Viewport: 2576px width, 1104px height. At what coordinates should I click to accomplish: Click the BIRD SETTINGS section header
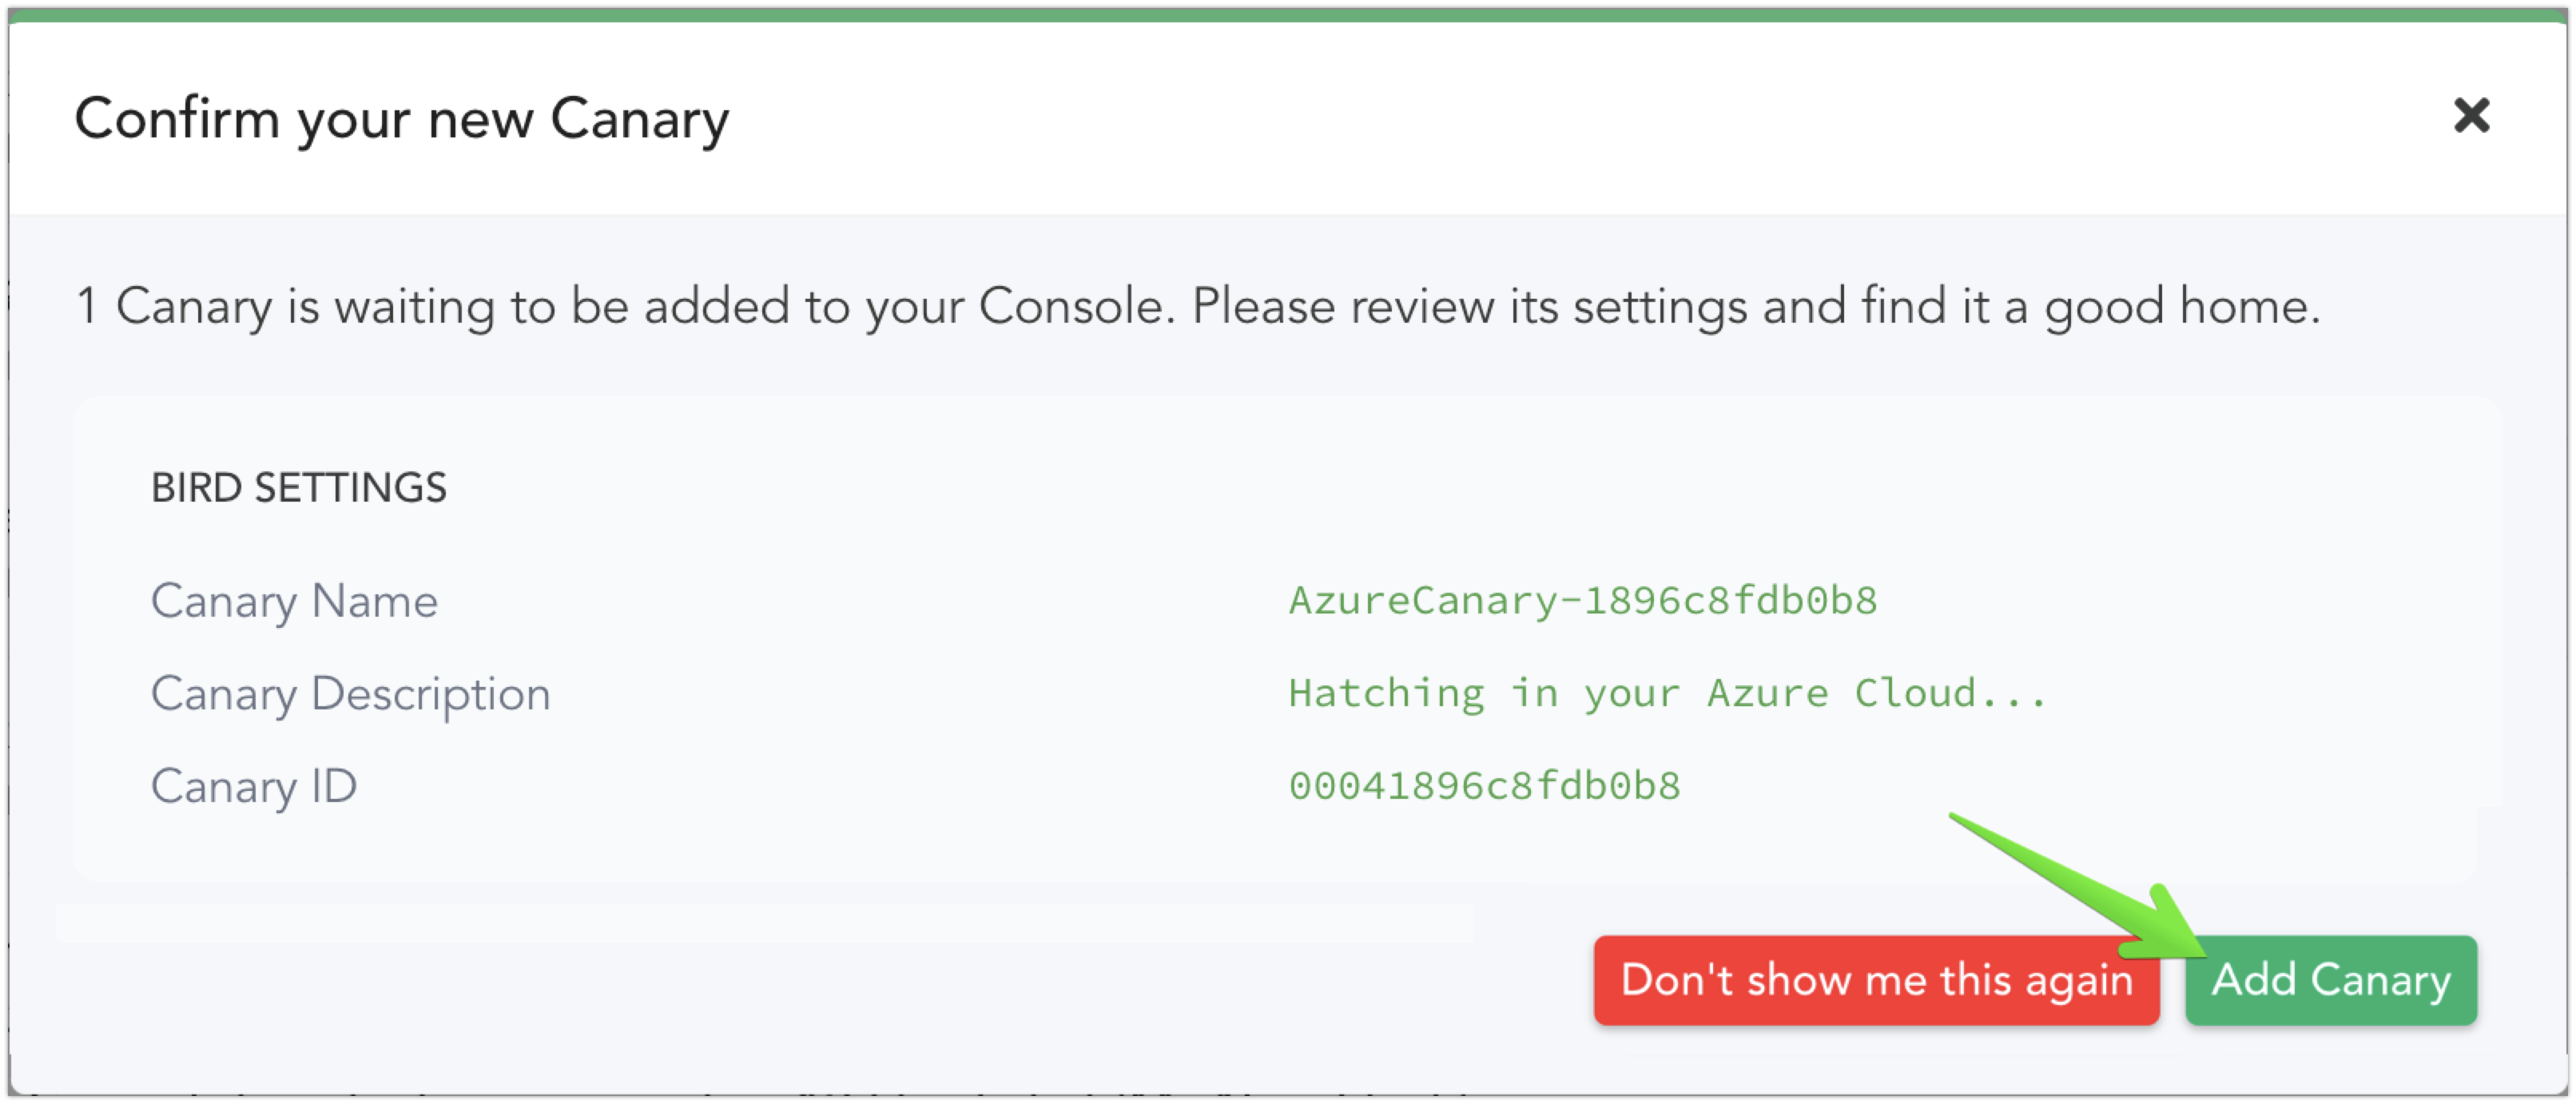pos(299,487)
